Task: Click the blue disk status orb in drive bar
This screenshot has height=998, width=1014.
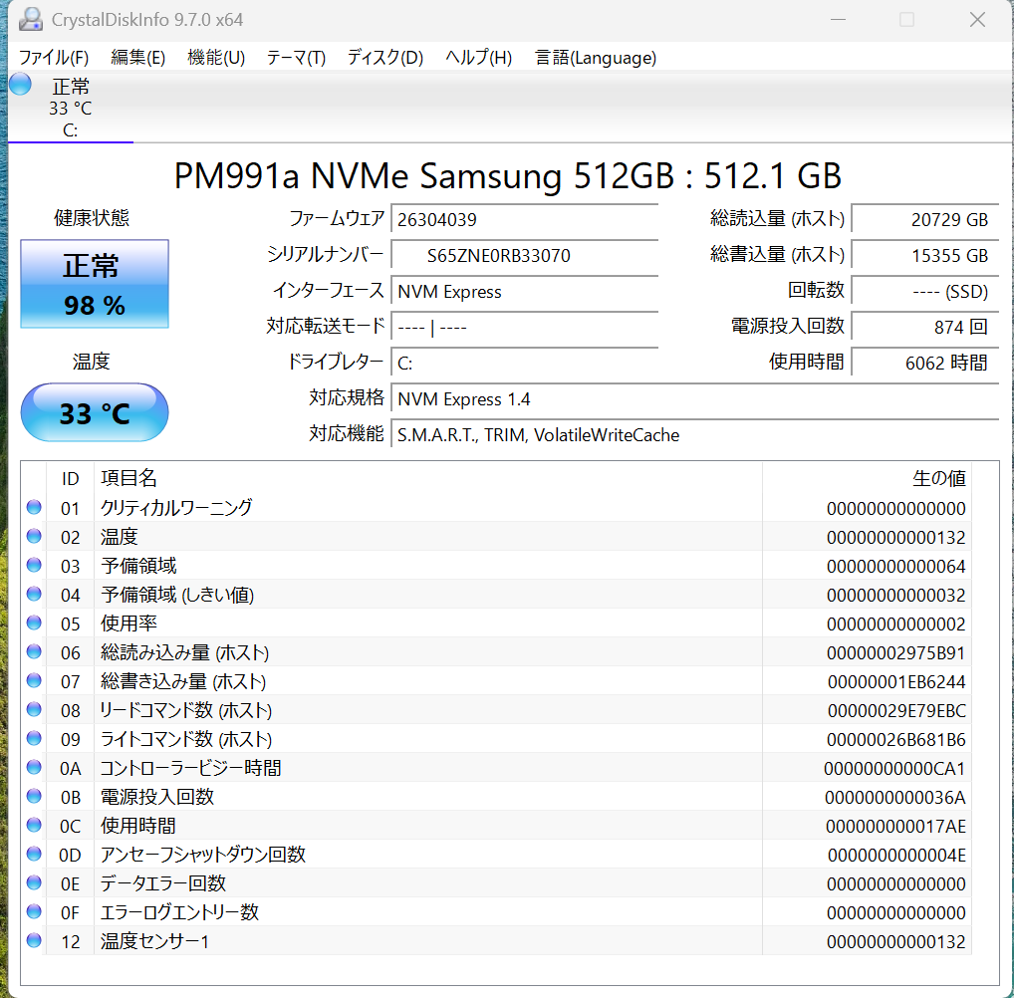Action: point(20,84)
